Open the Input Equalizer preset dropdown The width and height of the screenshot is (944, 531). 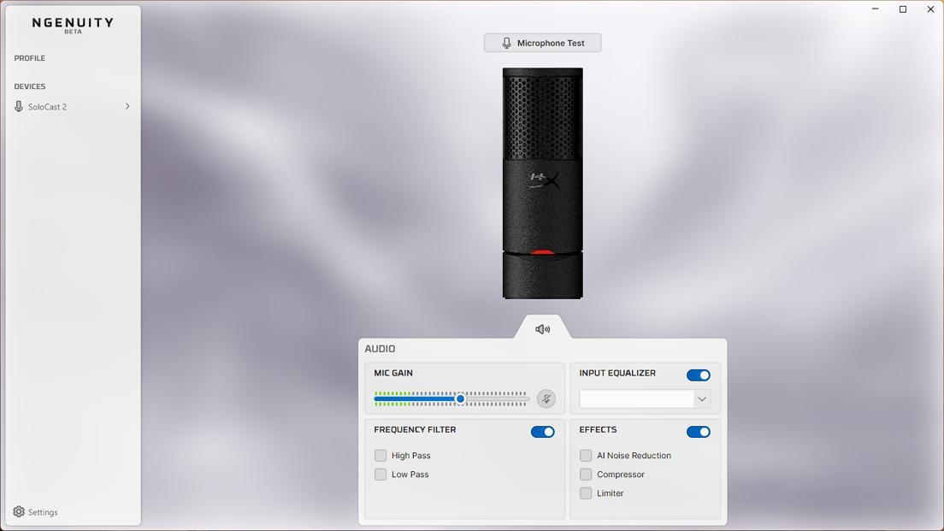[x=645, y=399]
